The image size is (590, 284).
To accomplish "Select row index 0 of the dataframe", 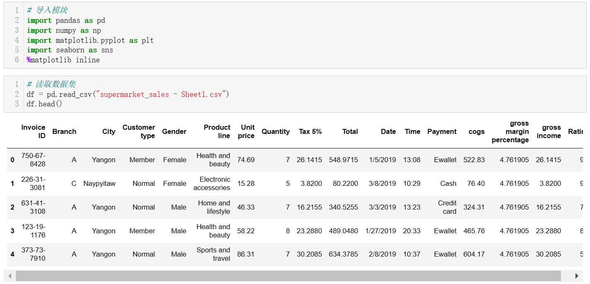I will click(x=12, y=160).
